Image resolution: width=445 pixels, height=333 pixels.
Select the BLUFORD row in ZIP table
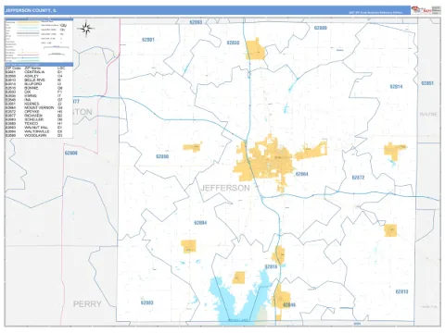[x=39, y=84]
